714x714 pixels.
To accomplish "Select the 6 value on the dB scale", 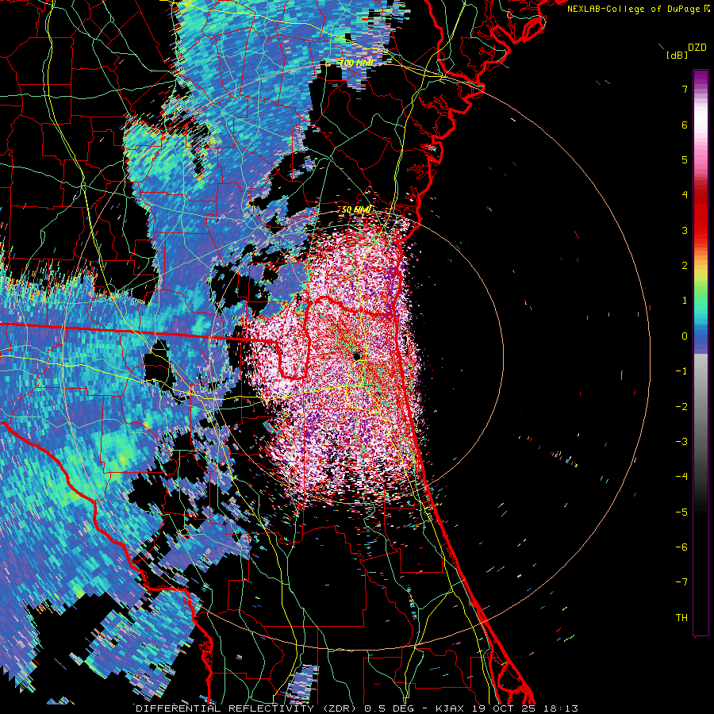I will tap(685, 125).
